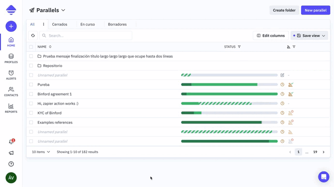
Task: Check the Prueba mensaje finalización folder checkbox
Action: point(31,56)
